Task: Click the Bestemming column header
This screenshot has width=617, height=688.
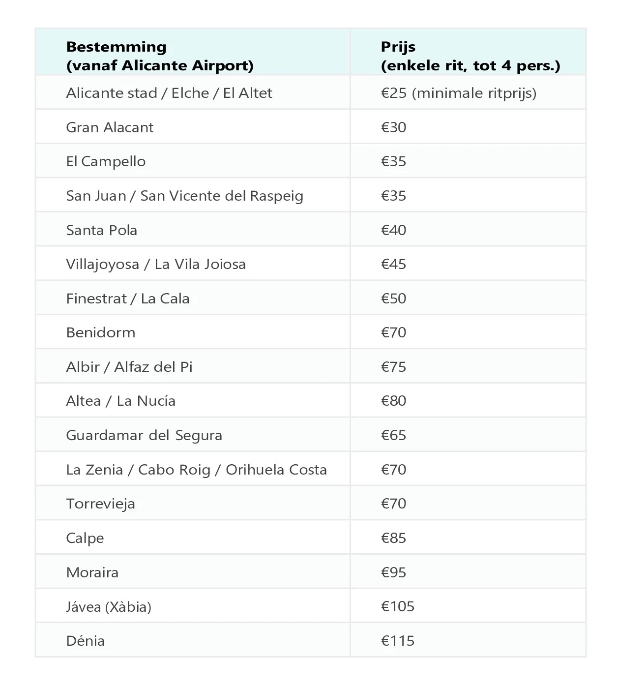Action: coord(160,56)
